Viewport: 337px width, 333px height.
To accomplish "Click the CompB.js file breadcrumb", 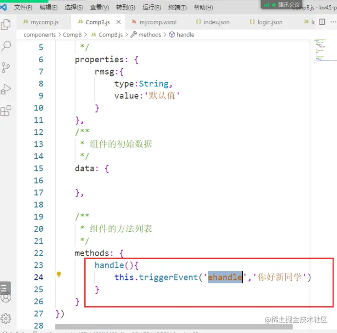I will click(107, 35).
